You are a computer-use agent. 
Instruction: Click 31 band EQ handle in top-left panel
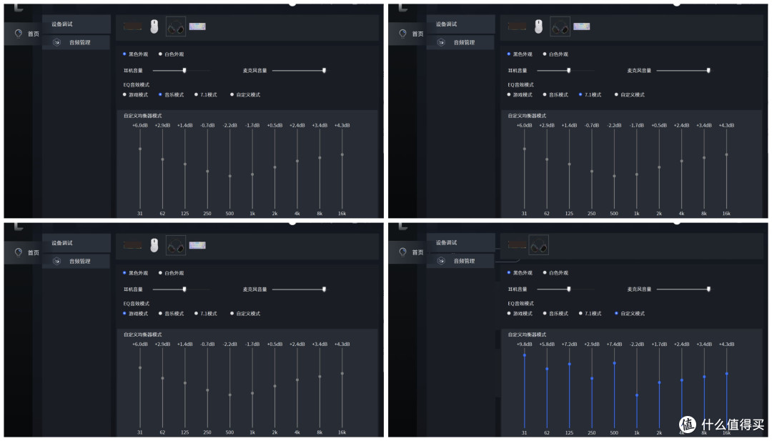point(140,149)
